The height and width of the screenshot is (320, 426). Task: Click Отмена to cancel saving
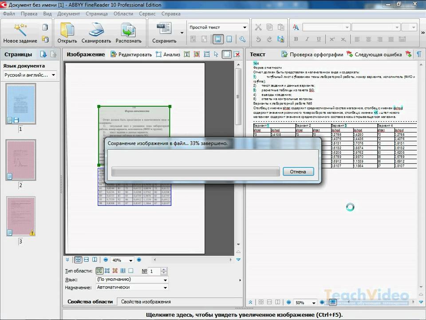coord(298,172)
